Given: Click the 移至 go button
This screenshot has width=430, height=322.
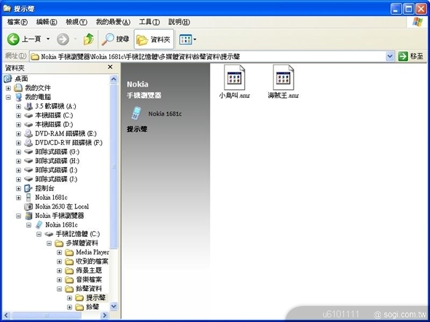Looking at the screenshot, I should (x=411, y=56).
